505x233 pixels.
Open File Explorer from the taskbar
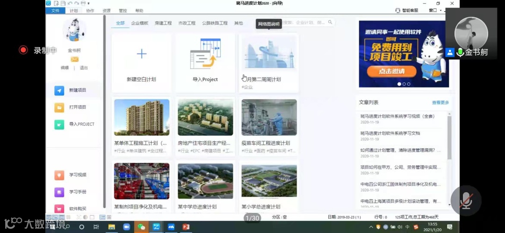tap(111, 227)
